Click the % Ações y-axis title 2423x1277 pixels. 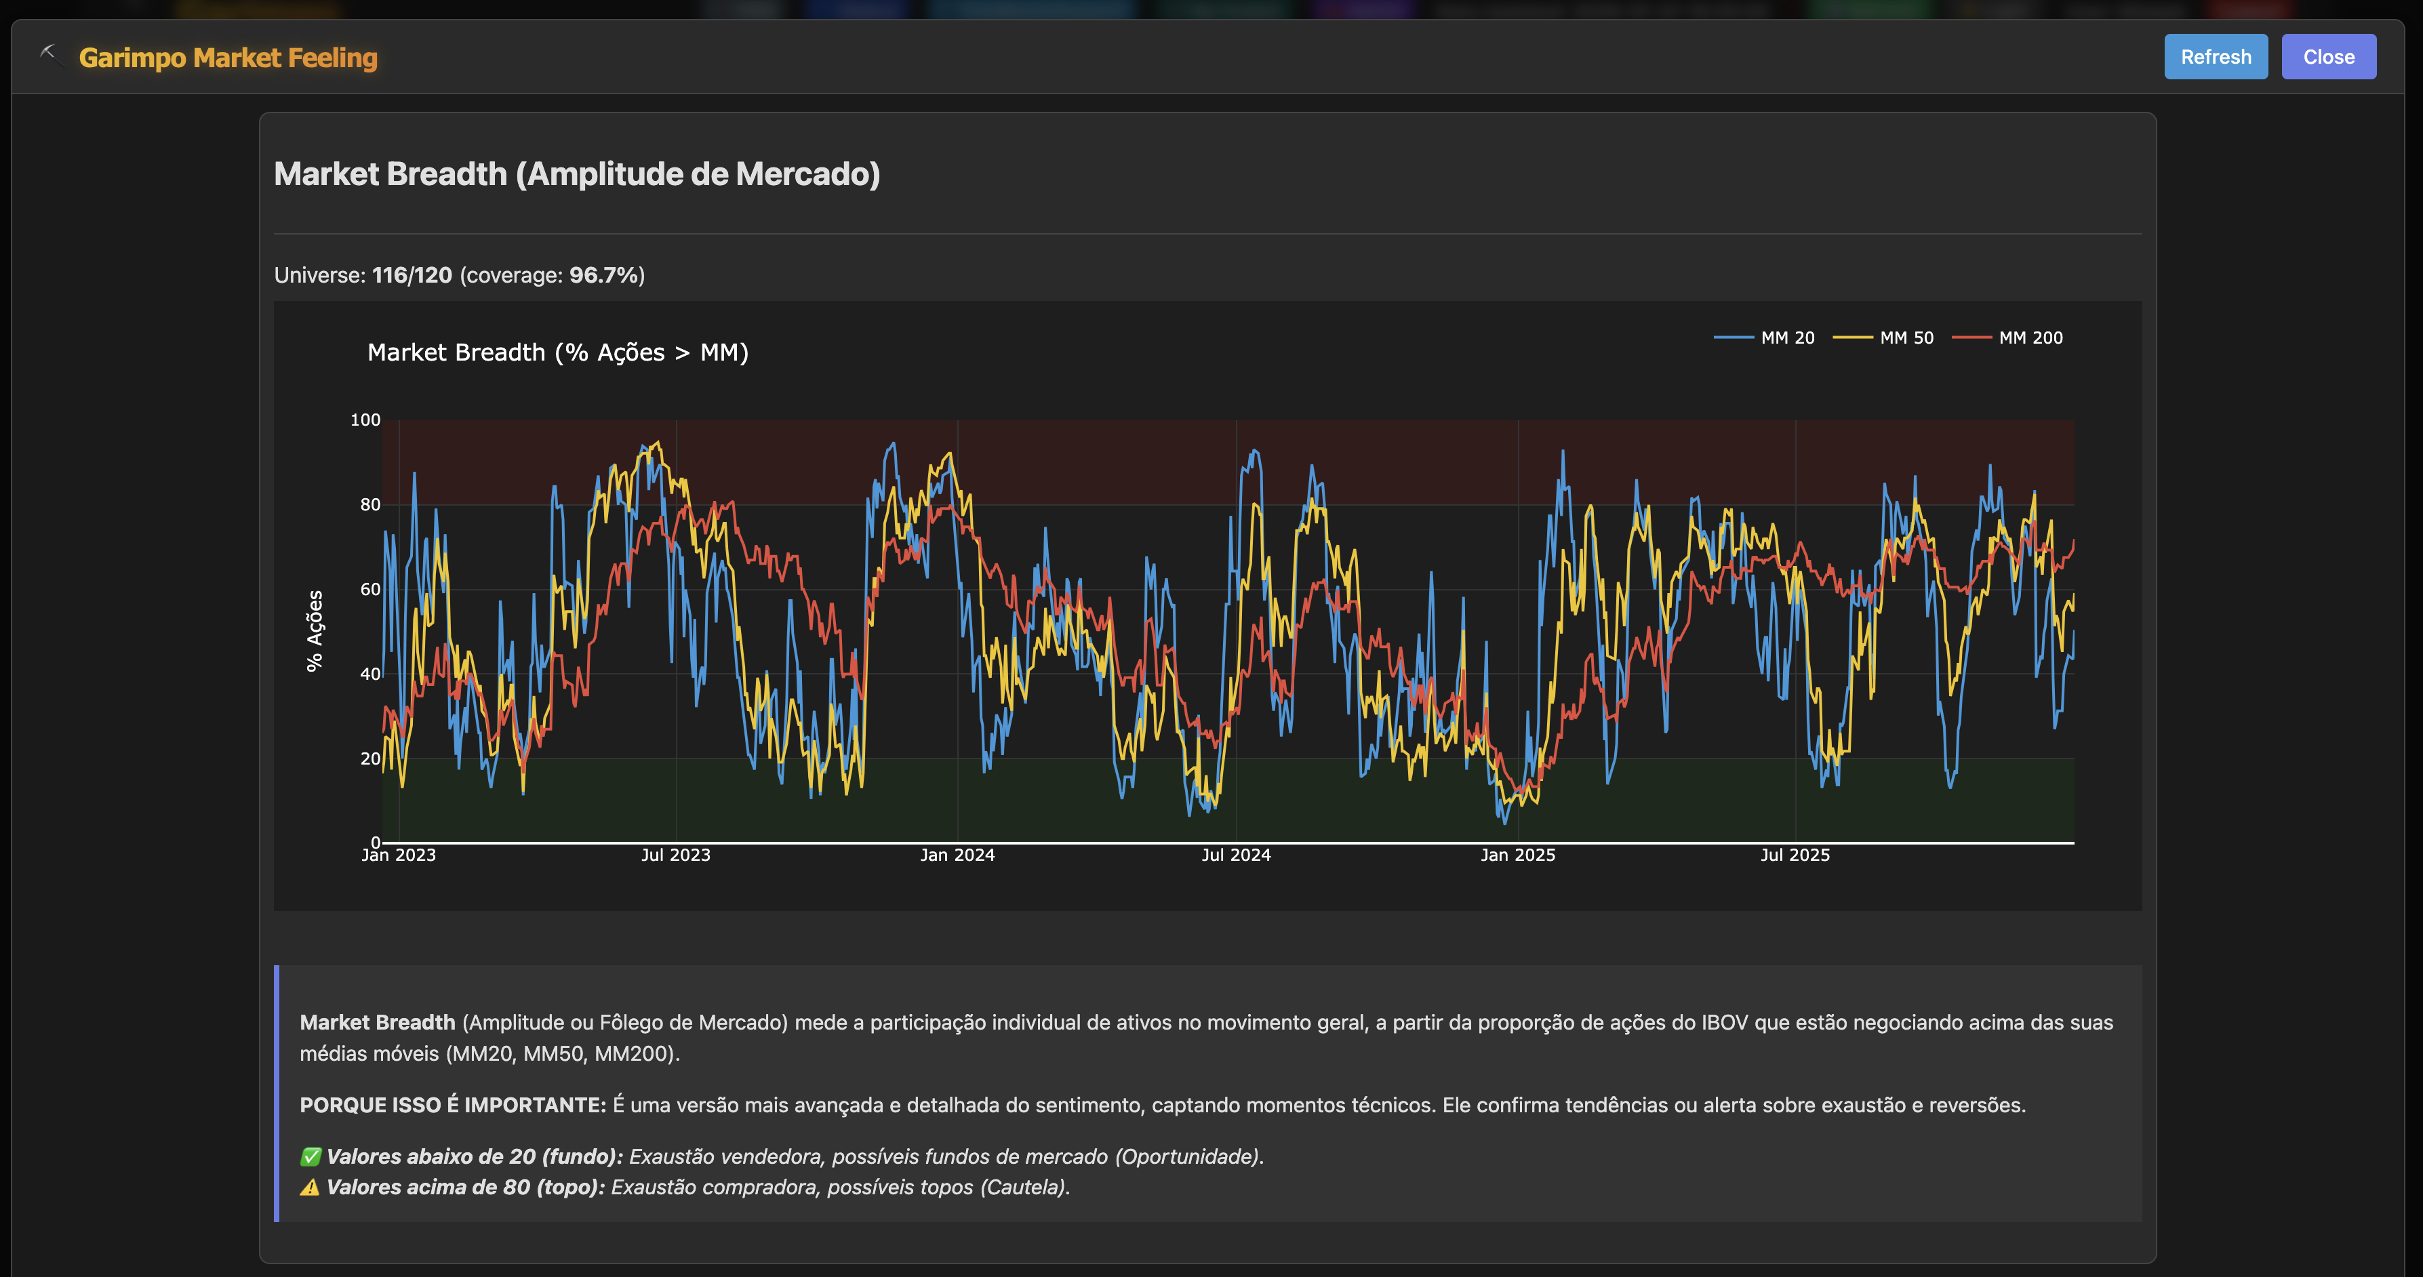[x=314, y=630]
